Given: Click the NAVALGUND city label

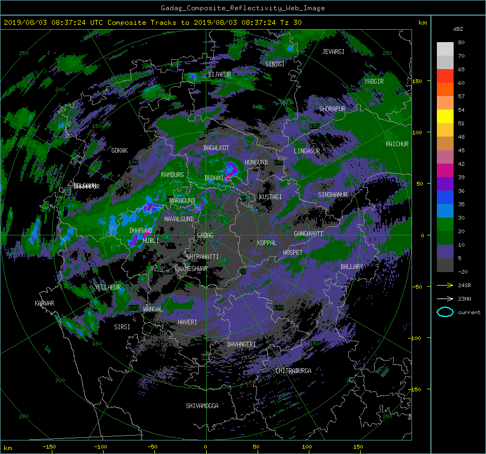Looking at the screenshot, I should 179,219.
